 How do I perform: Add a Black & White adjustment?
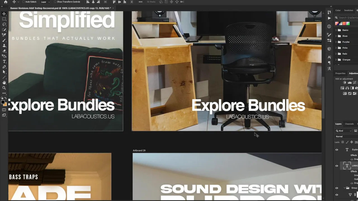point(352,88)
